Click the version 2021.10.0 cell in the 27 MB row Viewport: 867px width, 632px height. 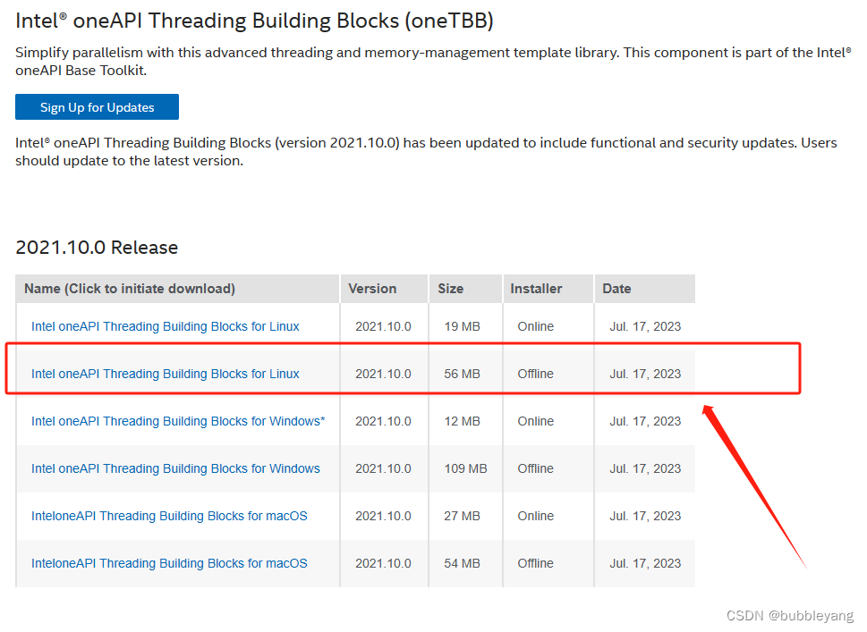coord(383,516)
